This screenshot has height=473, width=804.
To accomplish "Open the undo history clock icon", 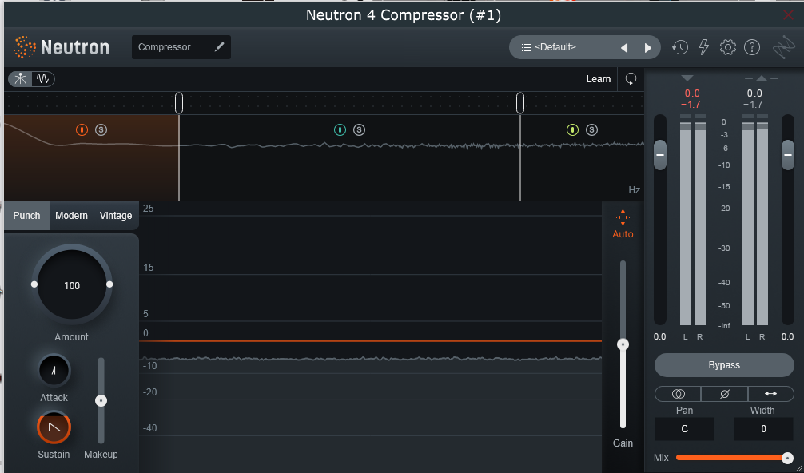I will click(680, 47).
